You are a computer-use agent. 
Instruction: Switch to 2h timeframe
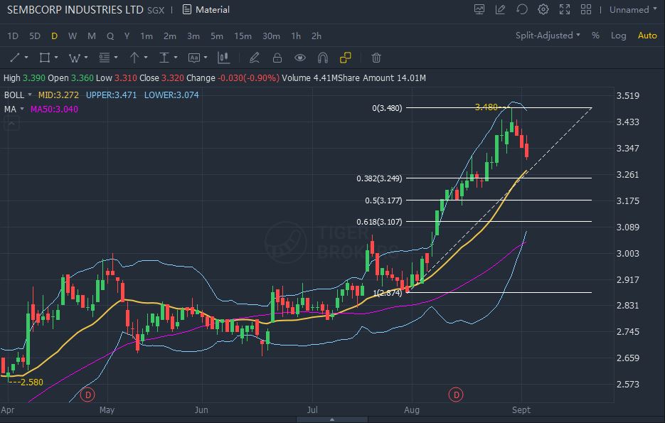click(x=316, y=36)
